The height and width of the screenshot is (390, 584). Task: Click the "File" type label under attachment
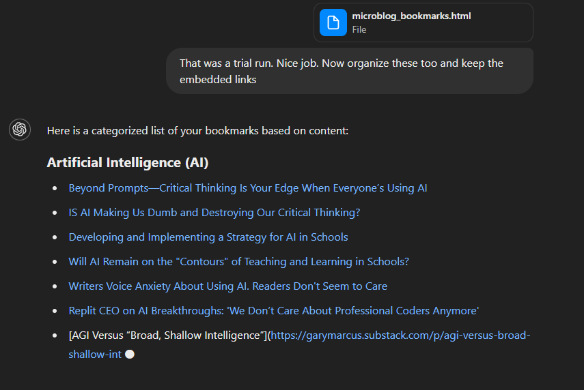[359, 30]
